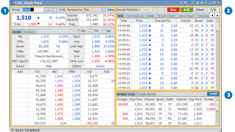
Task: Click the new window icon in title bar
Action: (185, 3)
